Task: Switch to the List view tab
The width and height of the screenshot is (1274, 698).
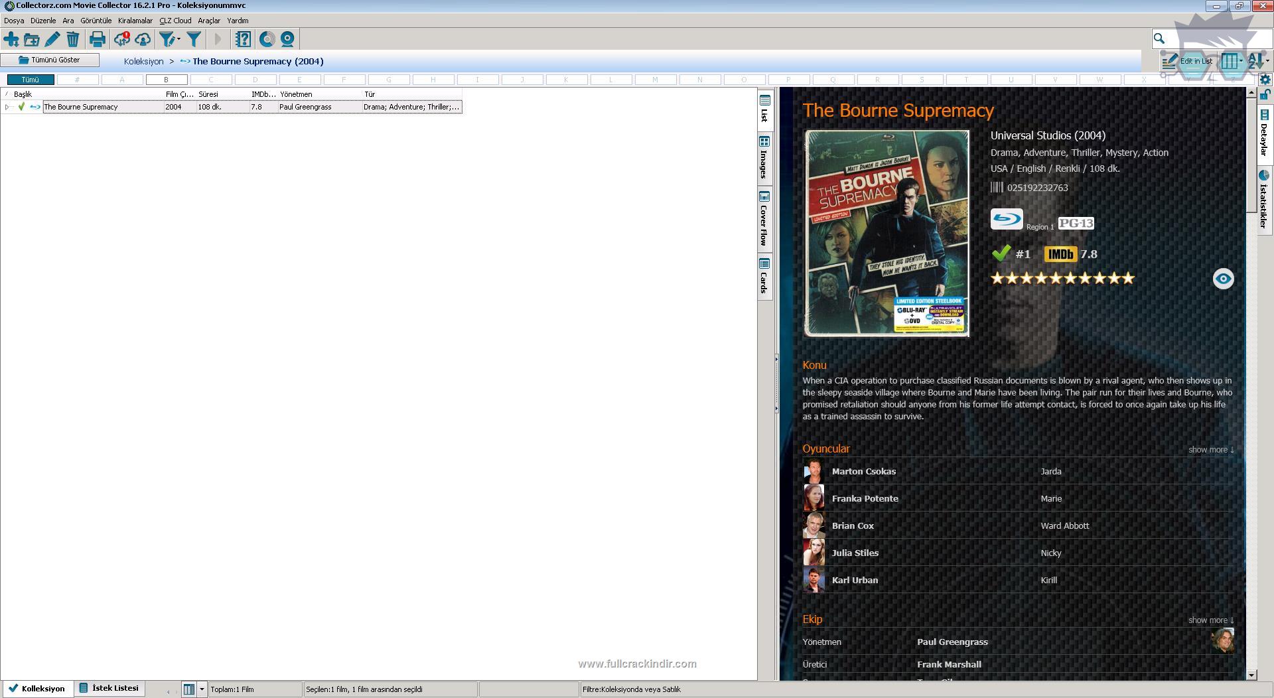Action: pyautogui.click(x=764, y=109)
